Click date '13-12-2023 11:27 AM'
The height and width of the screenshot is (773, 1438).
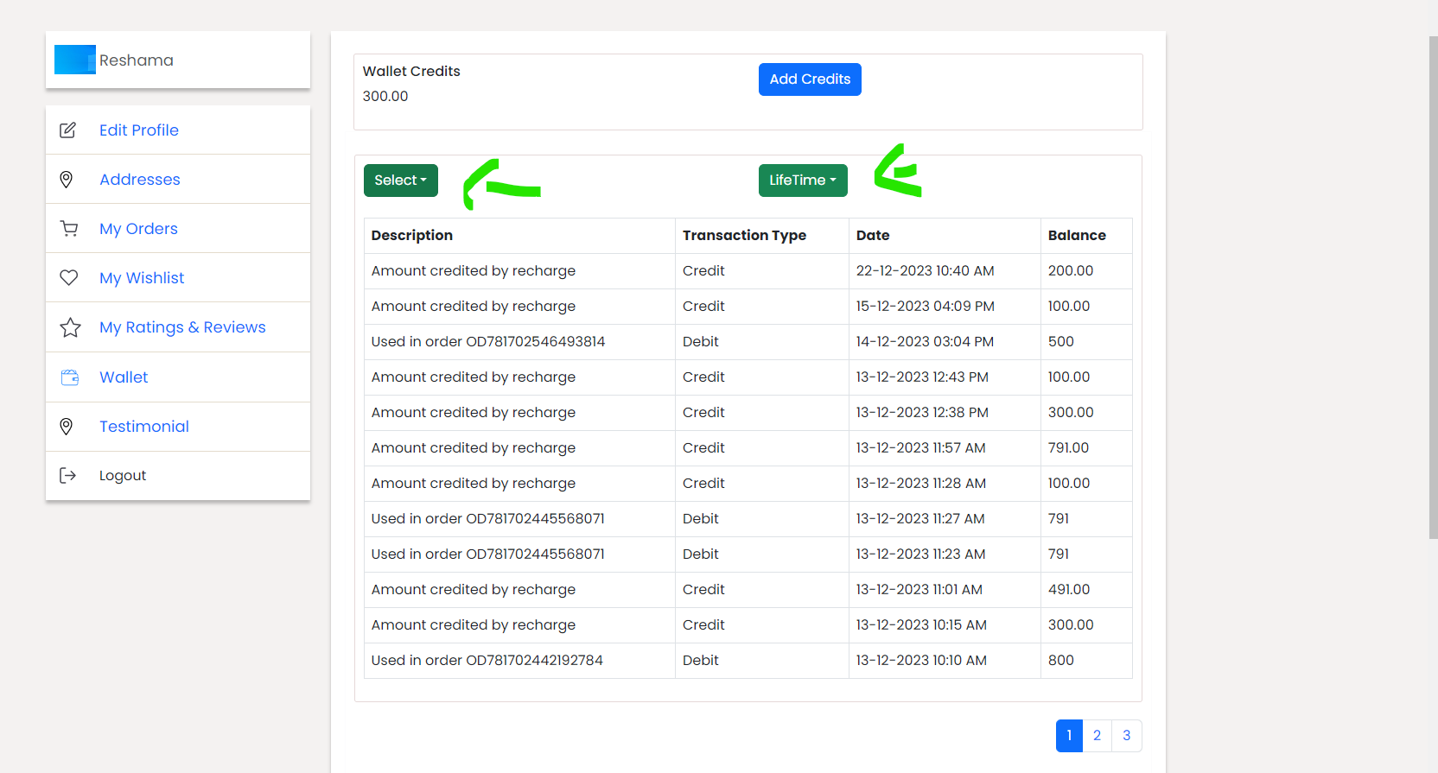click(920, 519)
